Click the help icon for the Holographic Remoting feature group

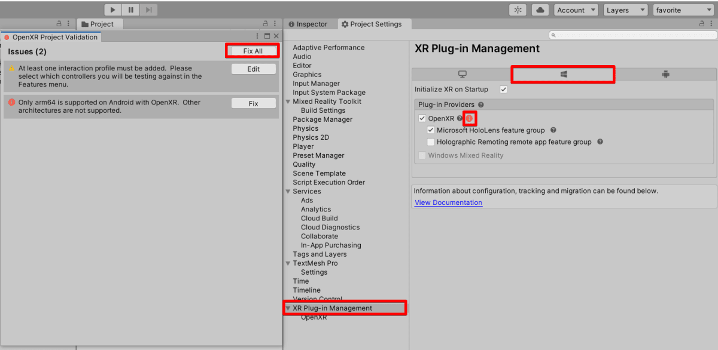[x=600, y=142]
